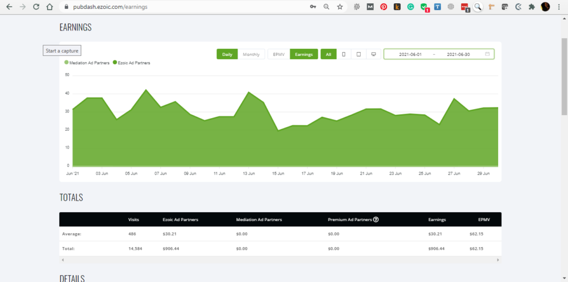The width and height of the screenshot is (568, 282).
Task: Go forward using the browser arrow
Action: 22,7
